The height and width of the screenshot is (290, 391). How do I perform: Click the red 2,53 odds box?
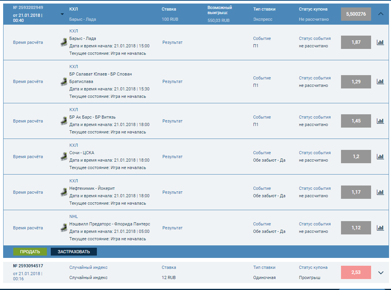[356, 272]
